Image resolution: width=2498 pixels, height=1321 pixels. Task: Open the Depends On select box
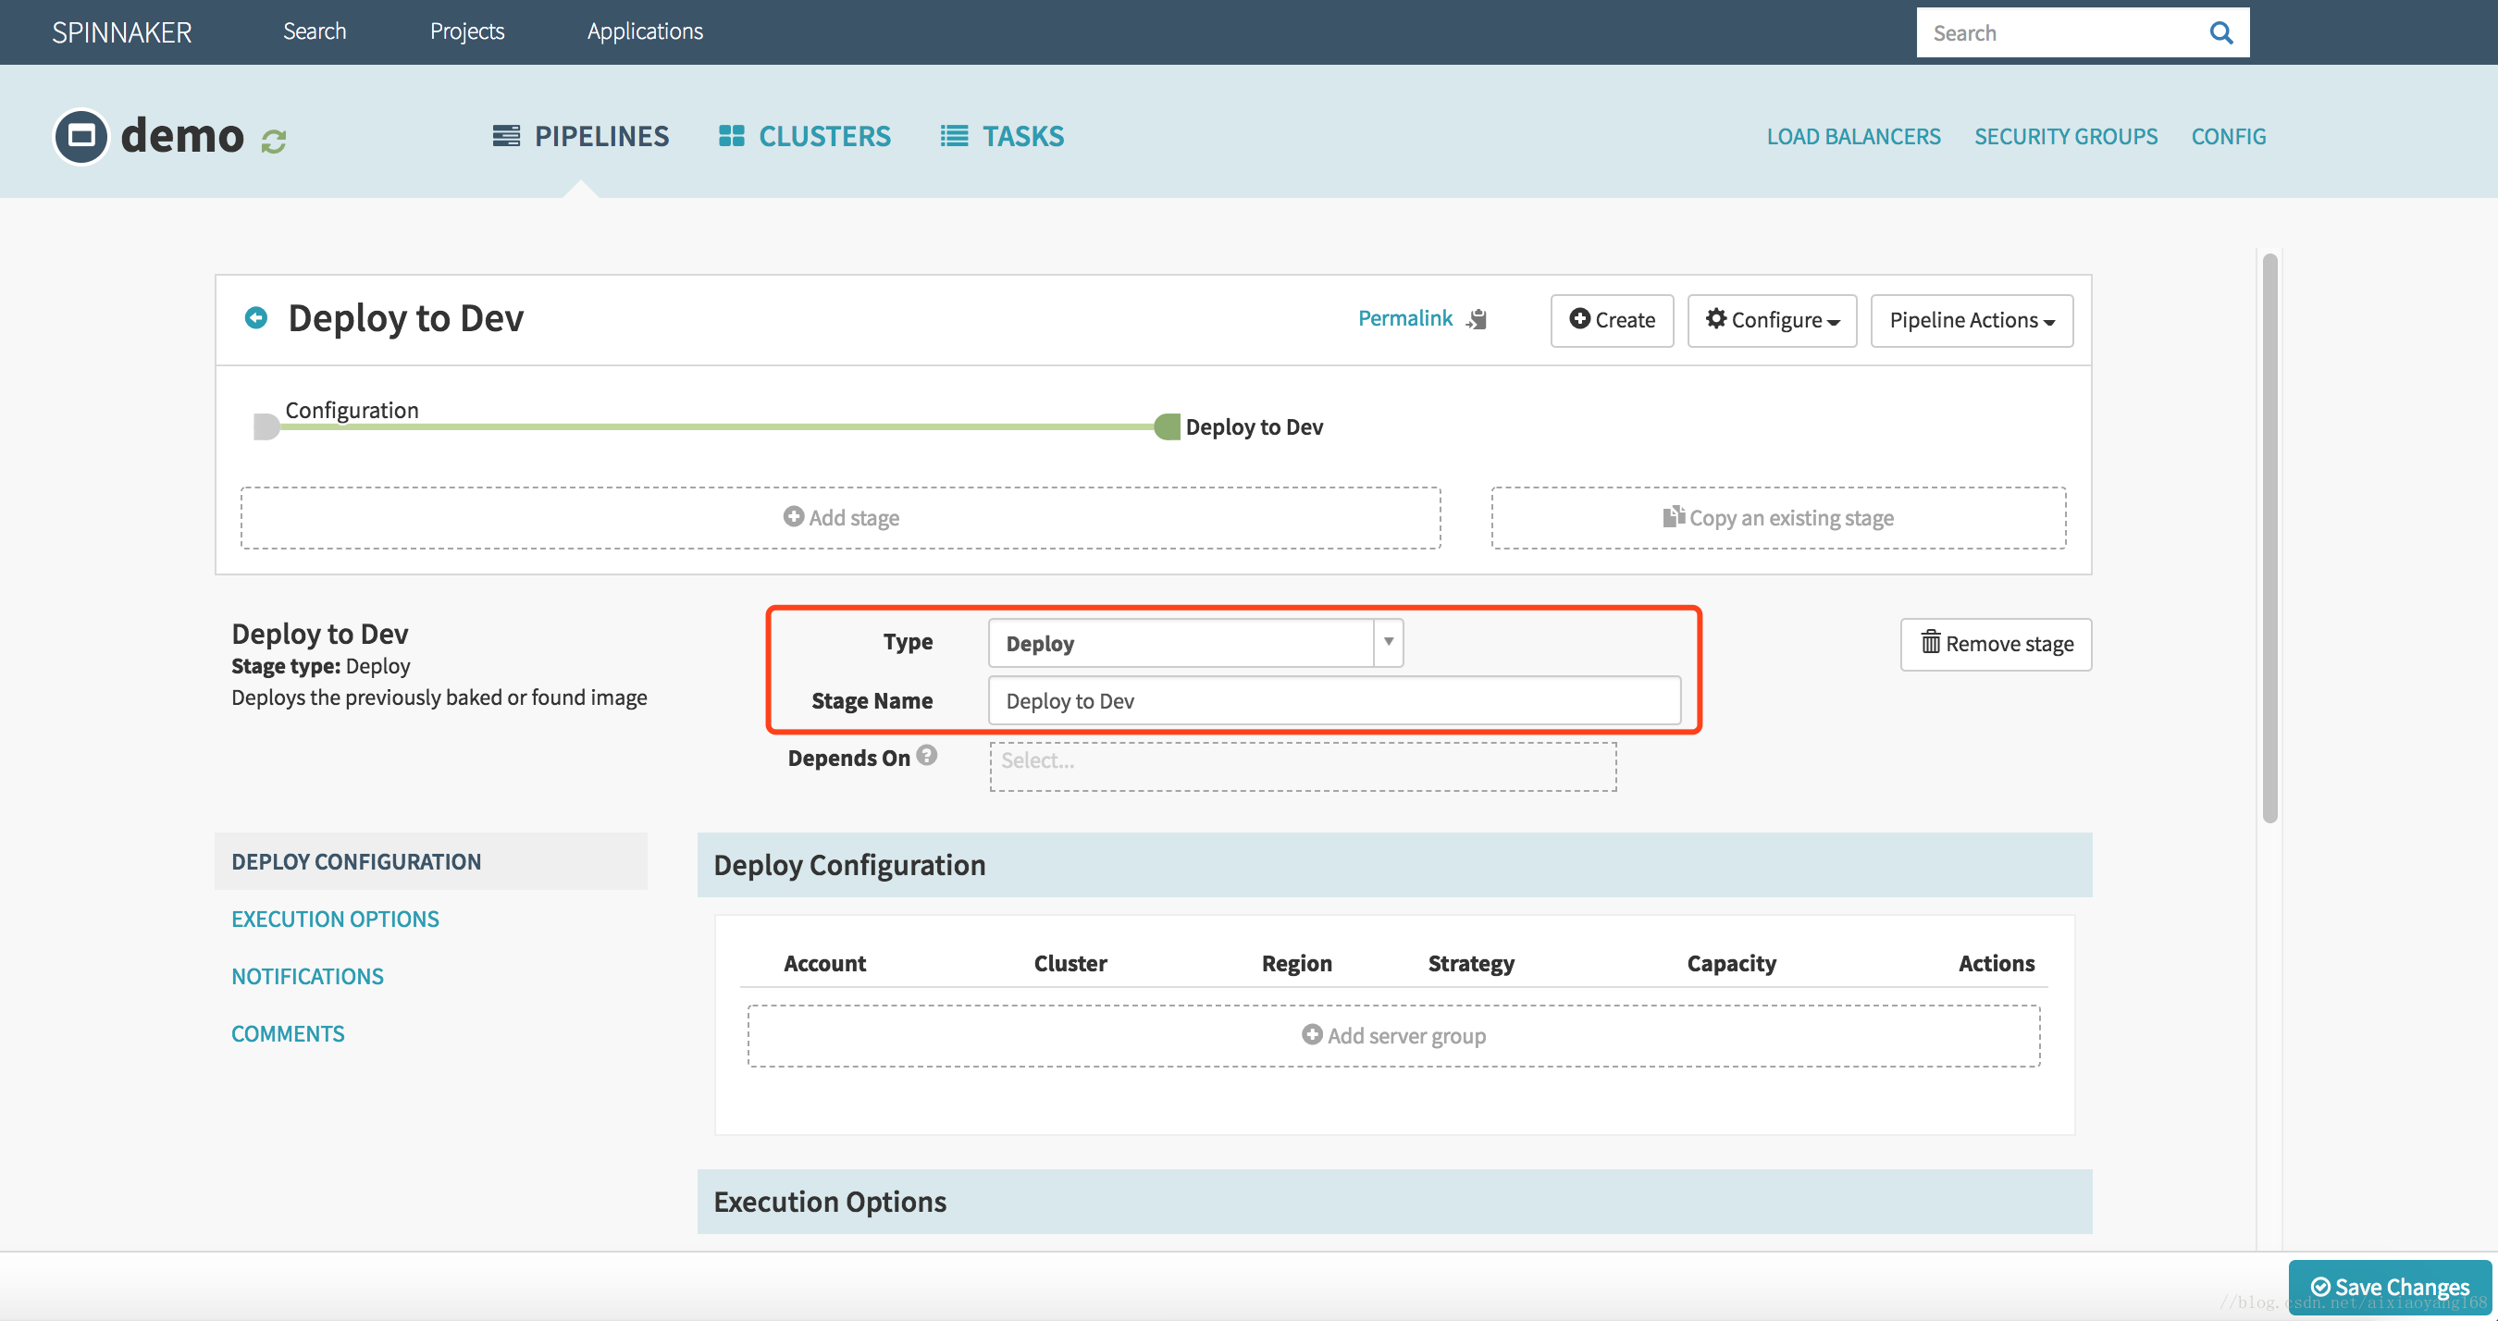click(1303, 766)
